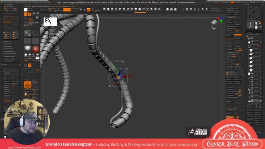Select the gold S SimpleBrush tool icon

(260, 23)
